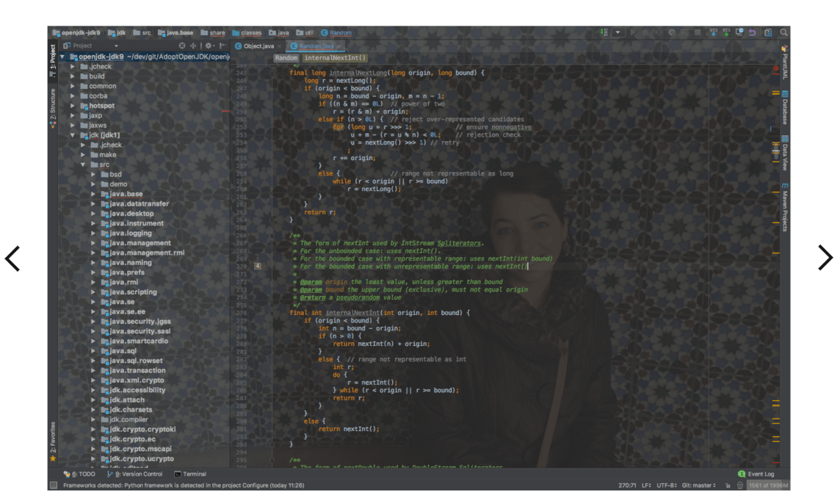
Task: Collapse the jdk [jdk1] module folder
Action: (x=73, y=135)
